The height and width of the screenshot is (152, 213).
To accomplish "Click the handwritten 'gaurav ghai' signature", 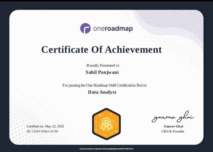I will (x=173, y=117).
